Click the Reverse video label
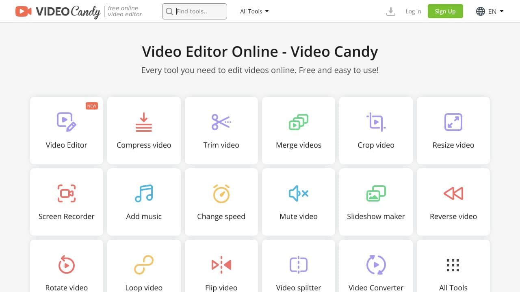Screen dimensions: 520x292 pyautogui.click(x=453, y=216)
